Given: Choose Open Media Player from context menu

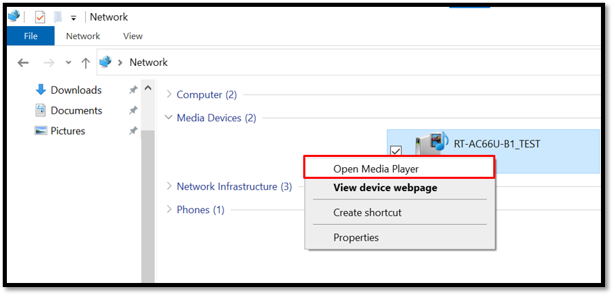Looking at the screenshot, I should tap(376, 168).
